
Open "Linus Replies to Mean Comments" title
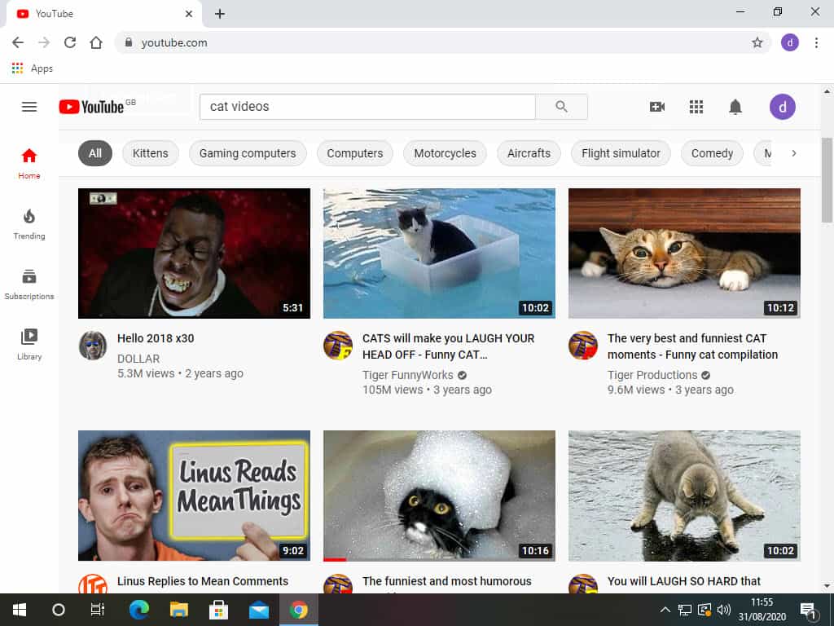click(203, 581)
